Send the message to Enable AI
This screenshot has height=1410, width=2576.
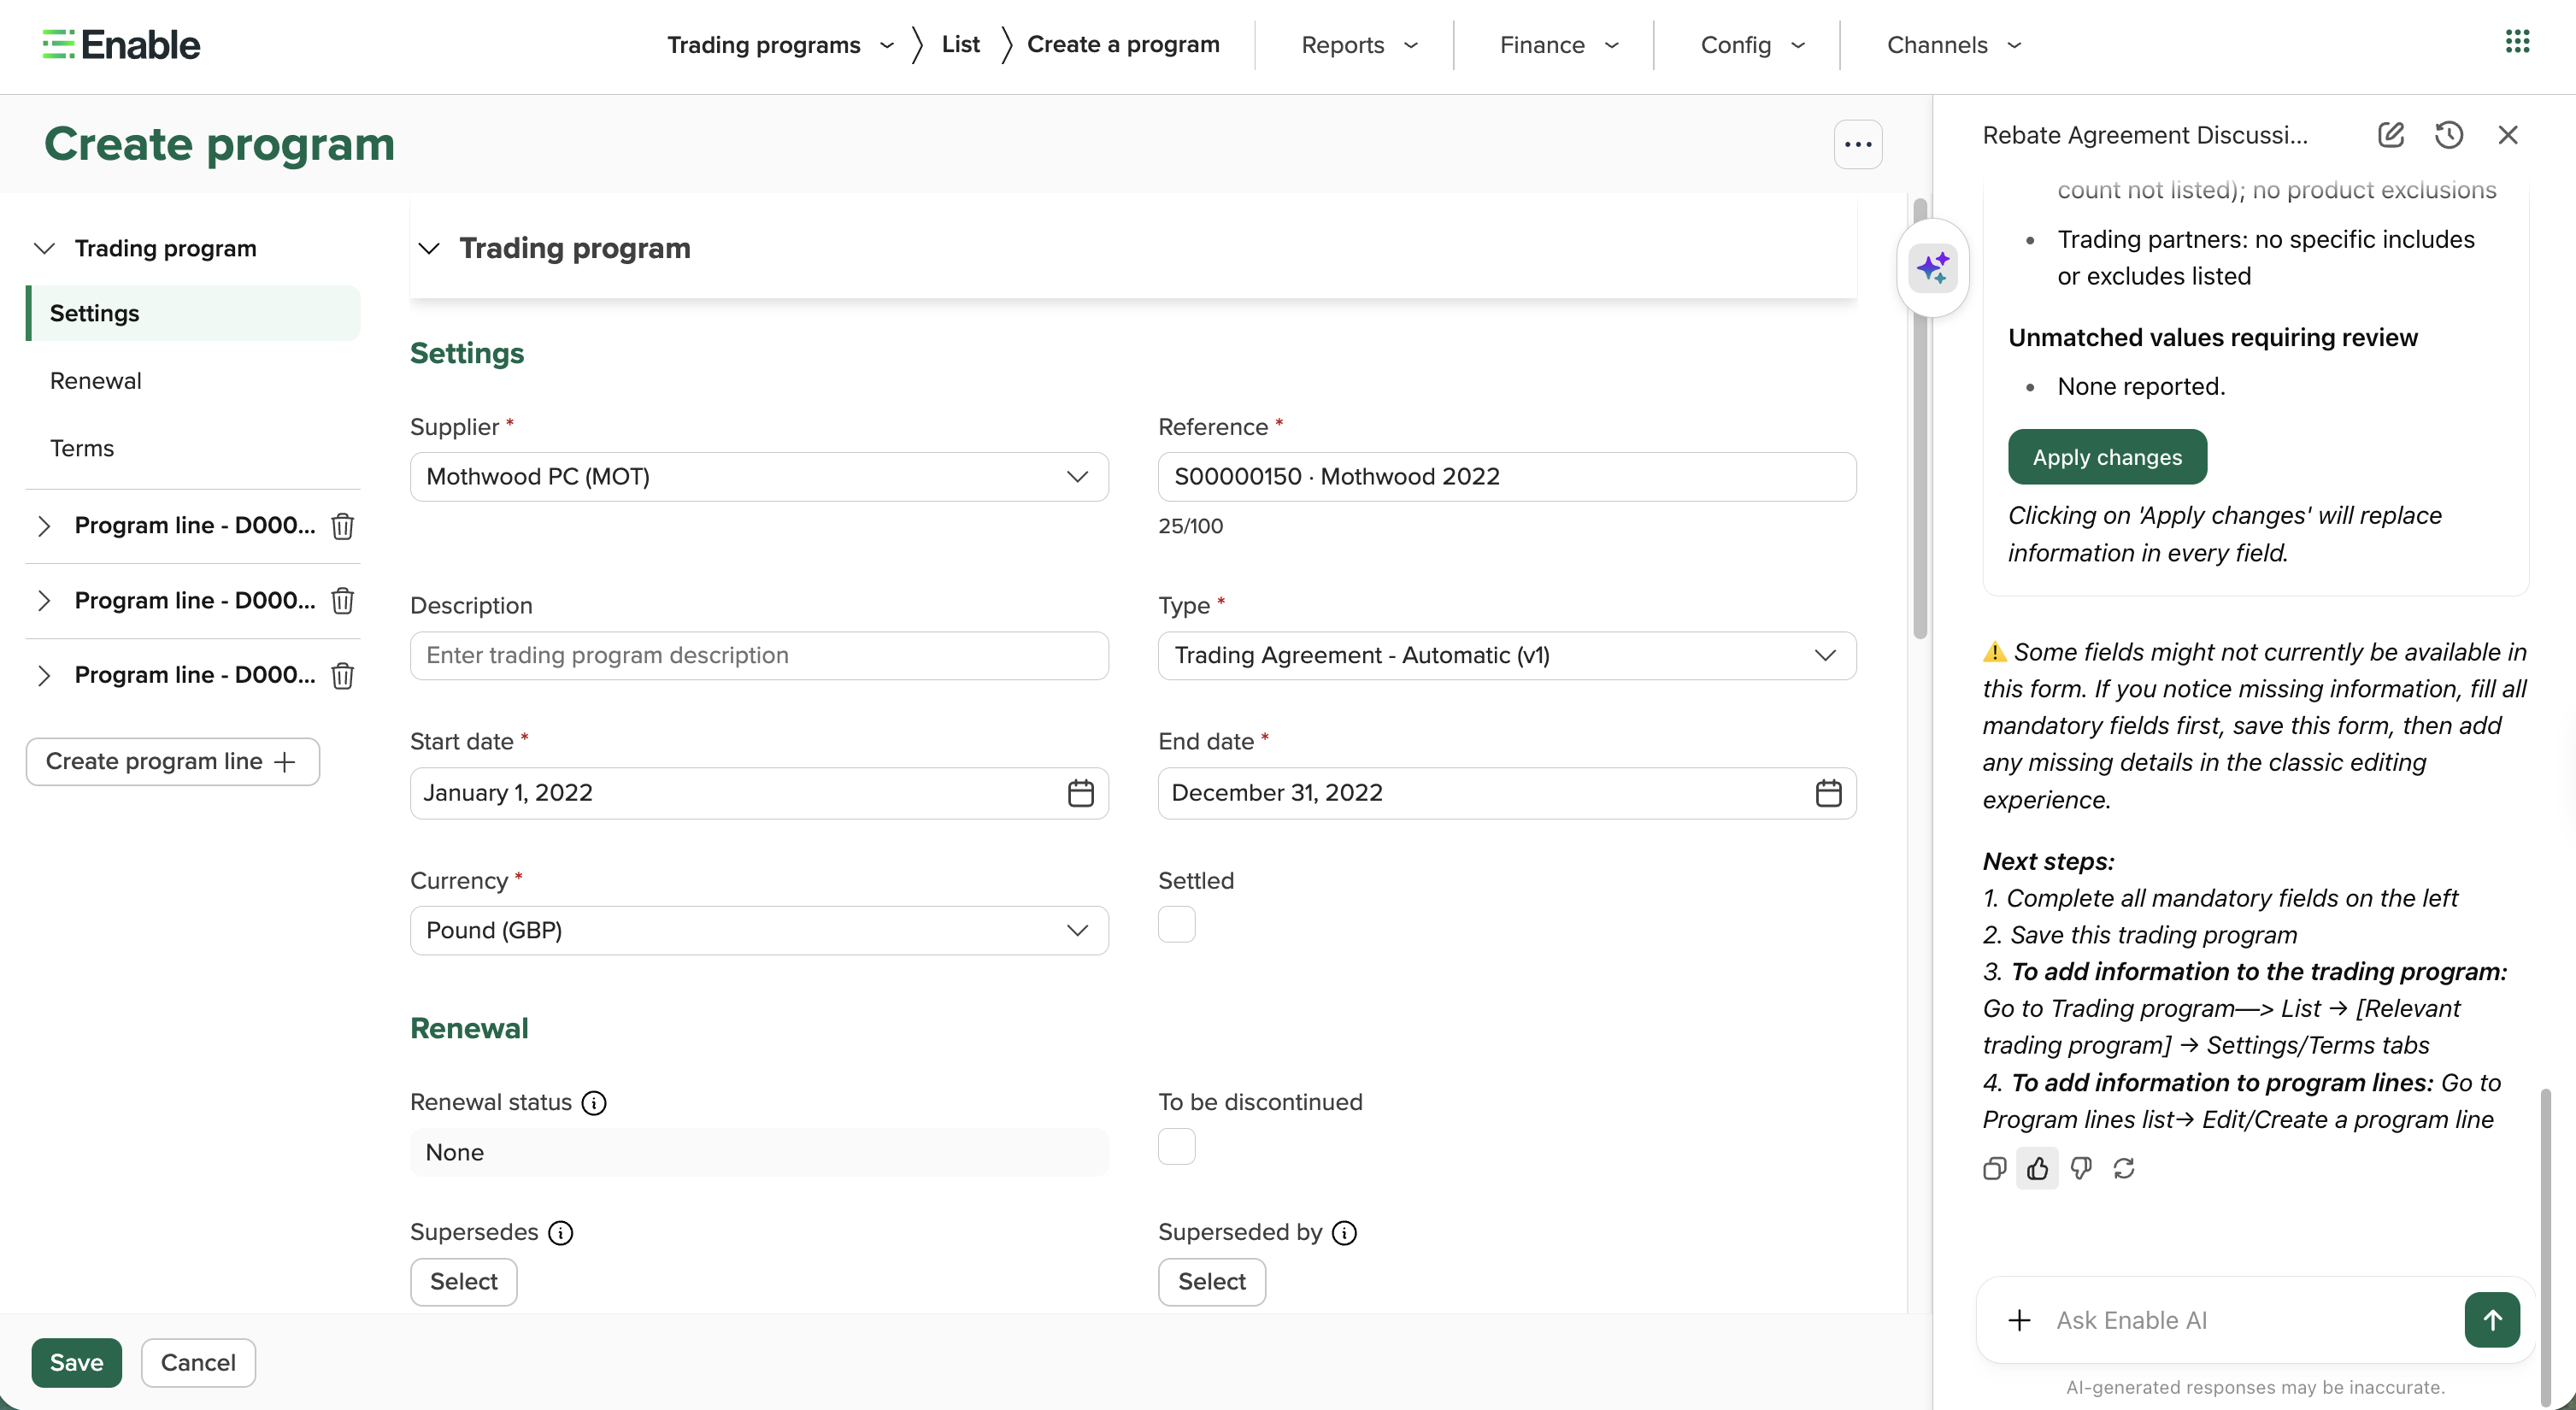coord(2492,1320)
